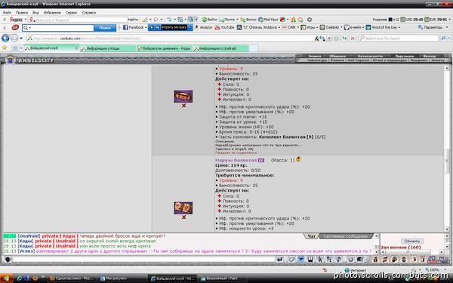This screenshot has width=453, height=283.
Task: Click in the Nigma search box
Action: pos(399,38)
